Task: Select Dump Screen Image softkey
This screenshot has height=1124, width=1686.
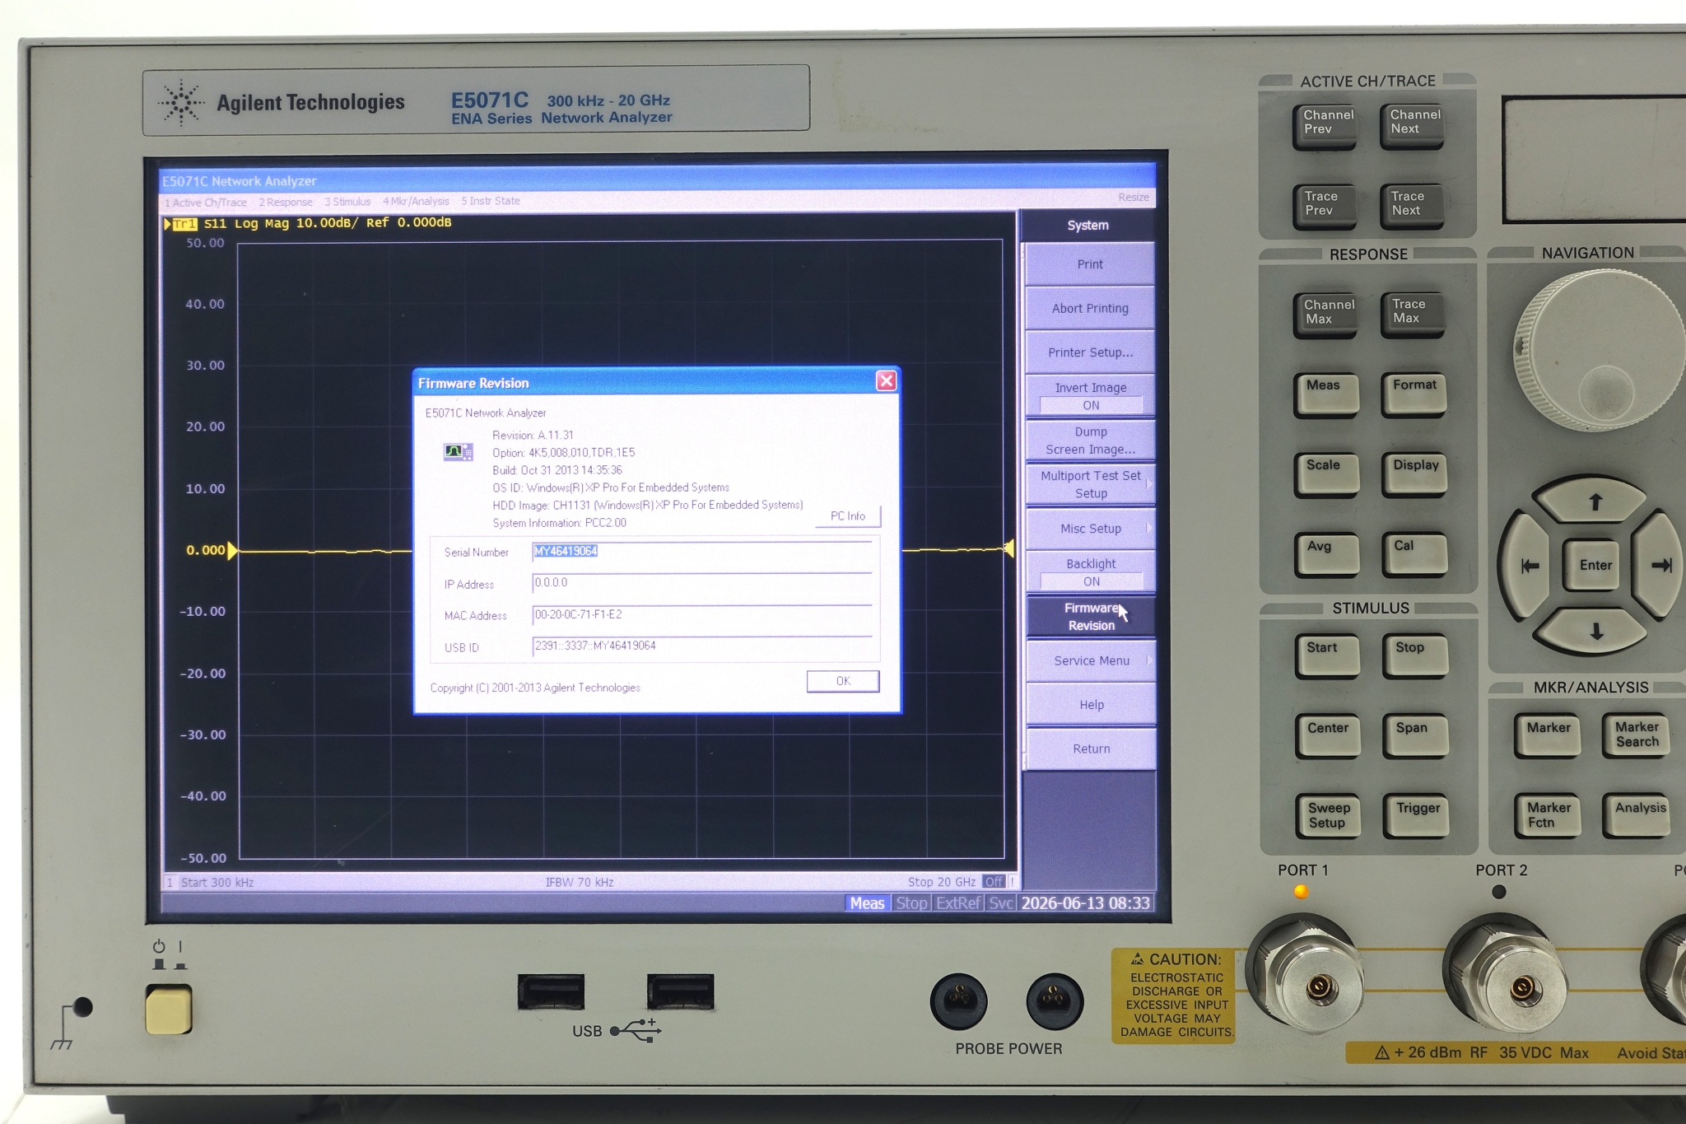Action: [1089, 441]
